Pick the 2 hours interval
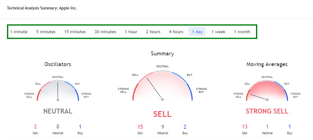This screenshot has width=313, height=140. 153,32
